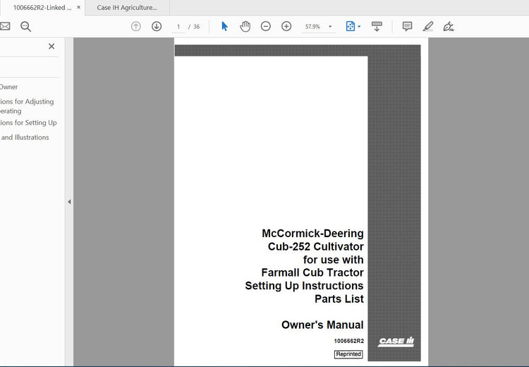Open the page fit options dropdown arrow

(359, 27)
